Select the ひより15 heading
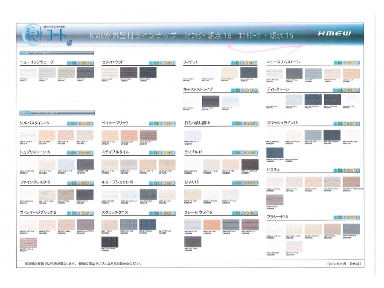 191,182
